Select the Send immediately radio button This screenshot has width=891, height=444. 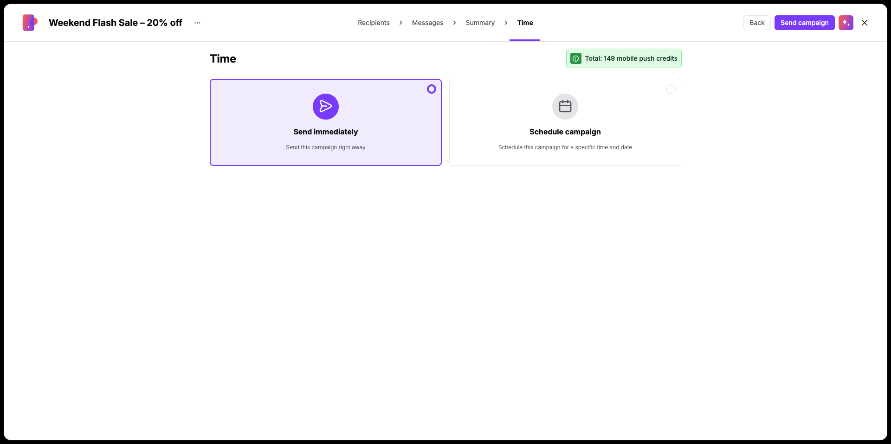pos(432,89)
